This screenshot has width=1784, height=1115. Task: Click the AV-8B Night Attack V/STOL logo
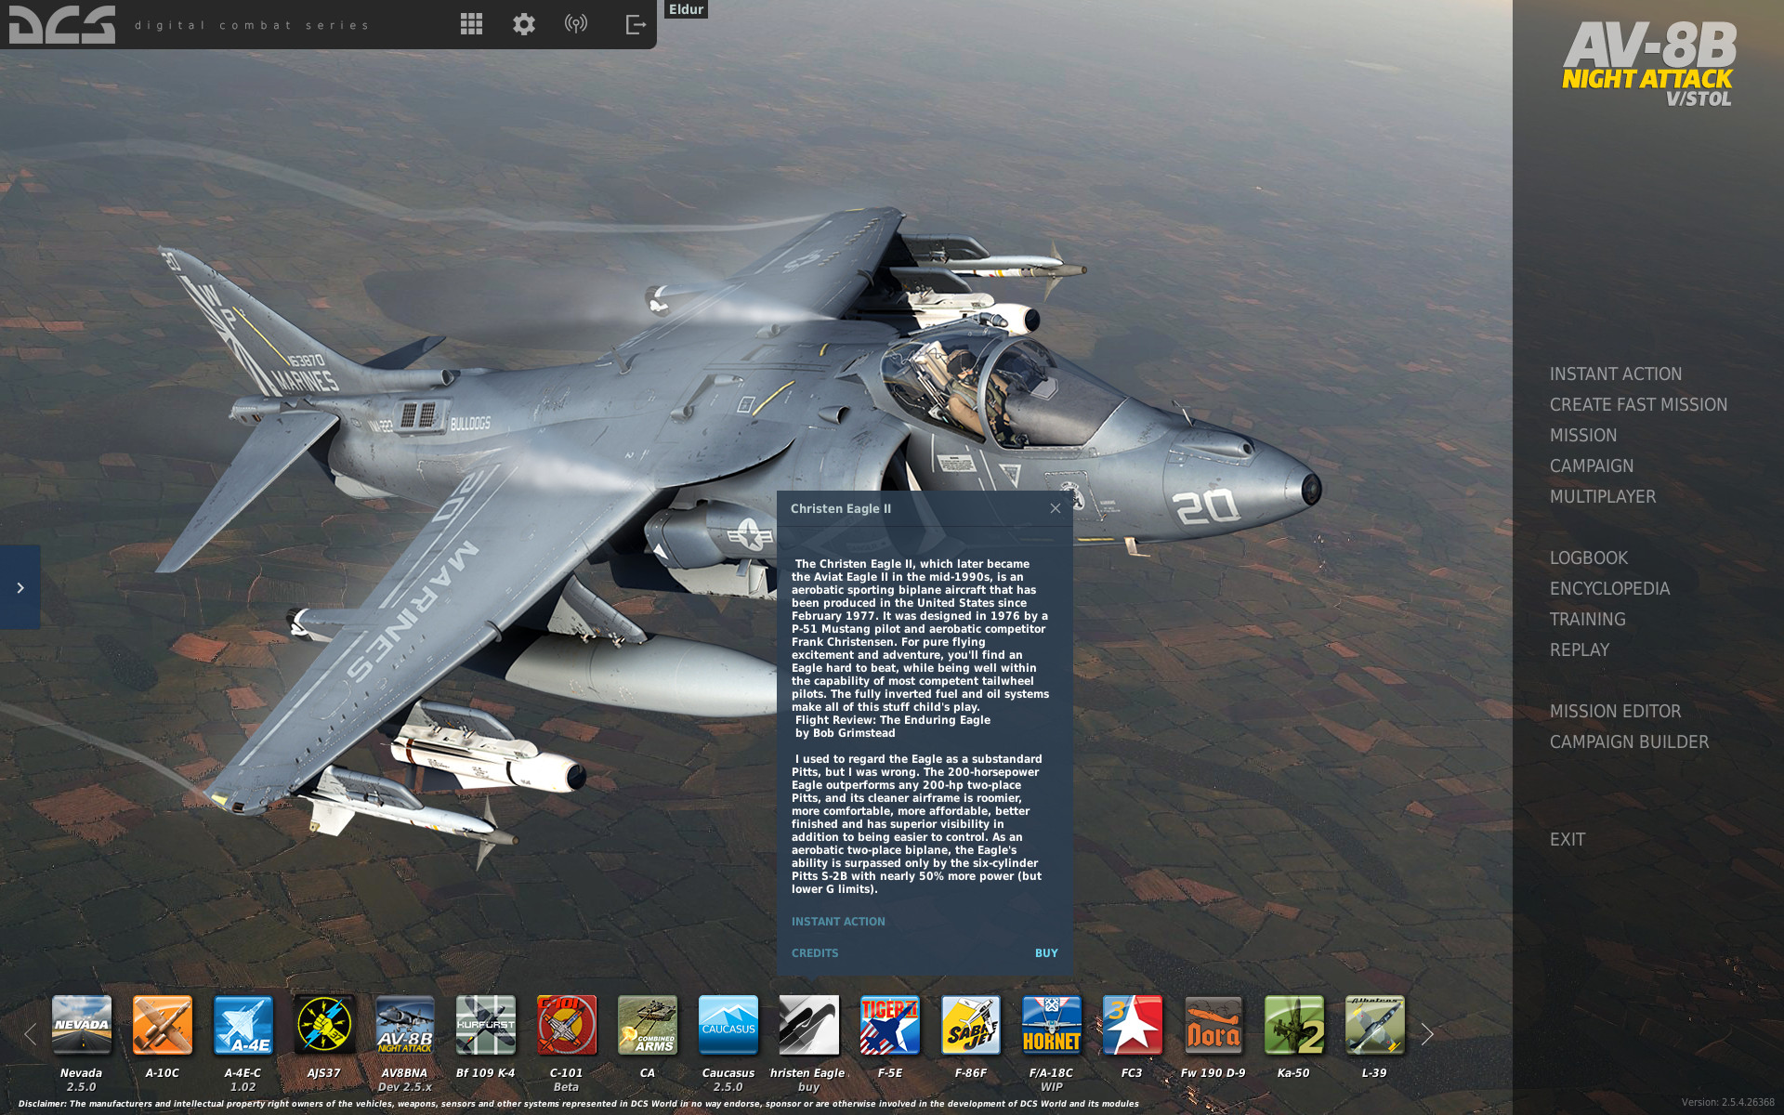[1648, 64]
